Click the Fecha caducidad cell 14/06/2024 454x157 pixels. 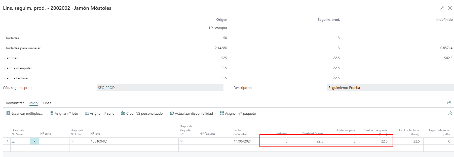tap(243, 141)
